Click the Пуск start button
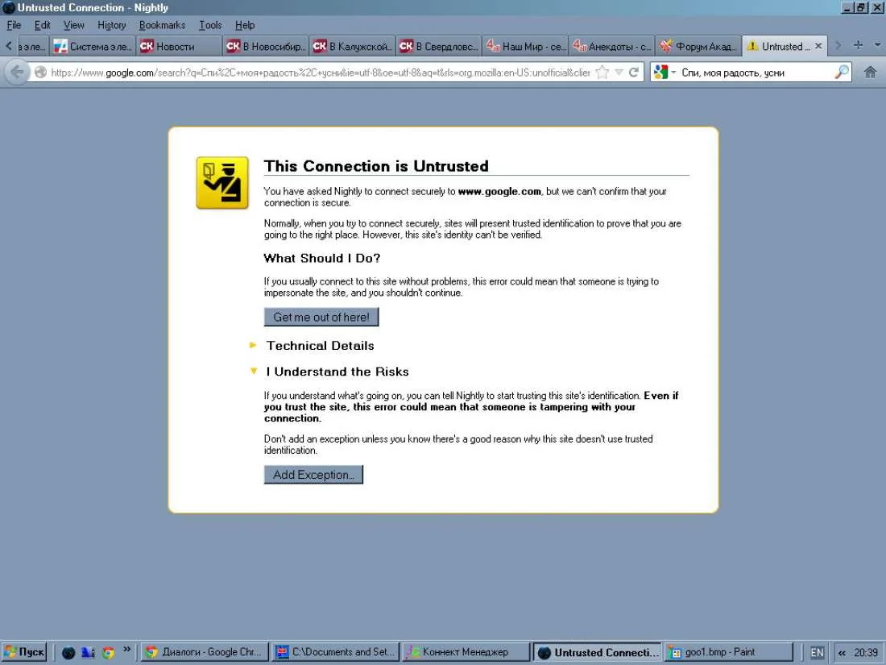Viewport: 886px width, 665px height. pyautogui.click(x=24, y=652)
